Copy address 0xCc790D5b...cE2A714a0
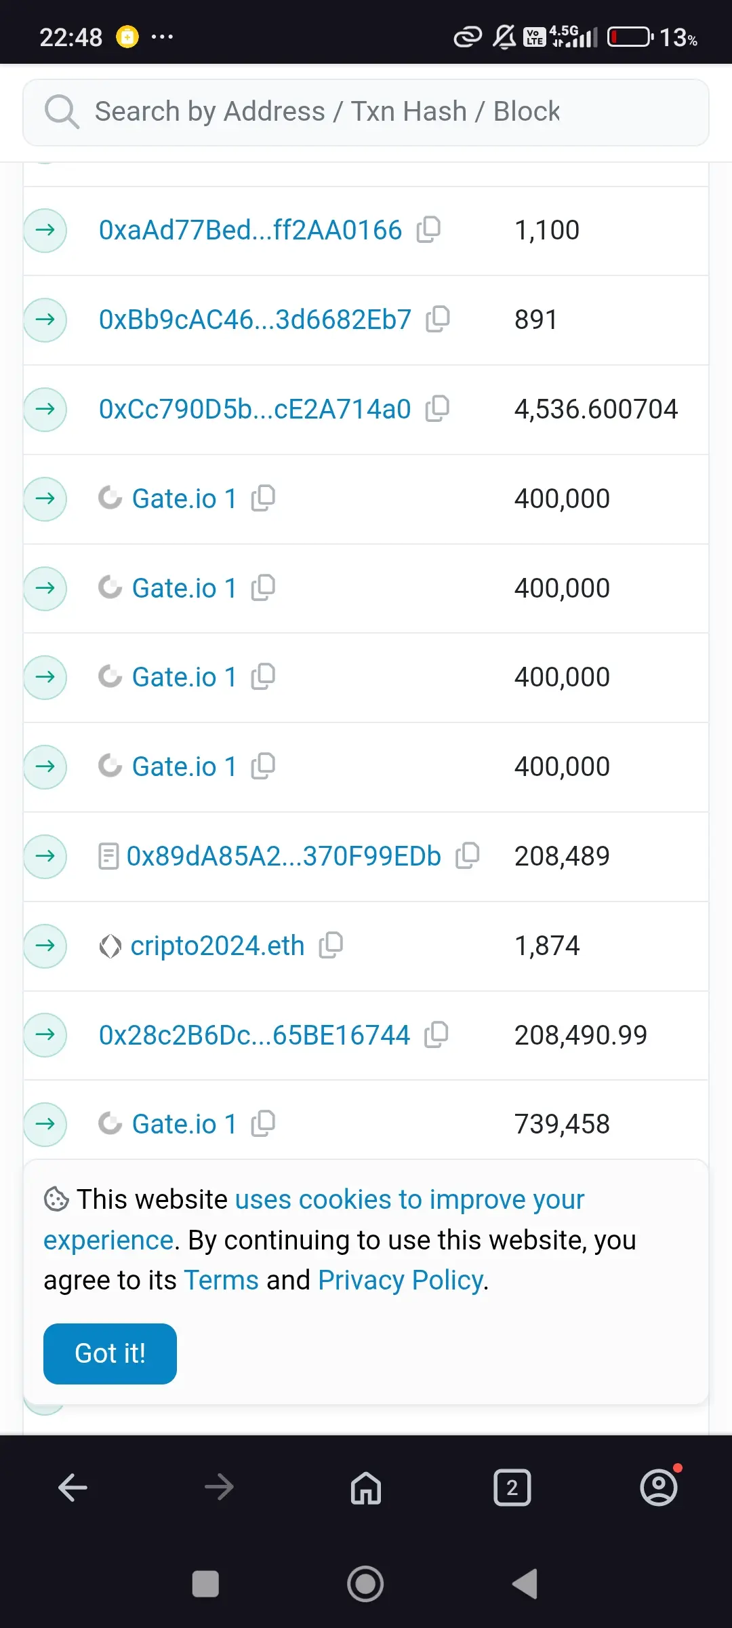The image size is (732, 1628). pyautogui.click(x=438, y=408)
